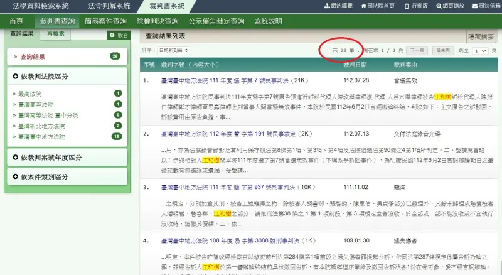
Task: Click count badge 6 beside 臺中分院
Action: (x=118, y=115)
